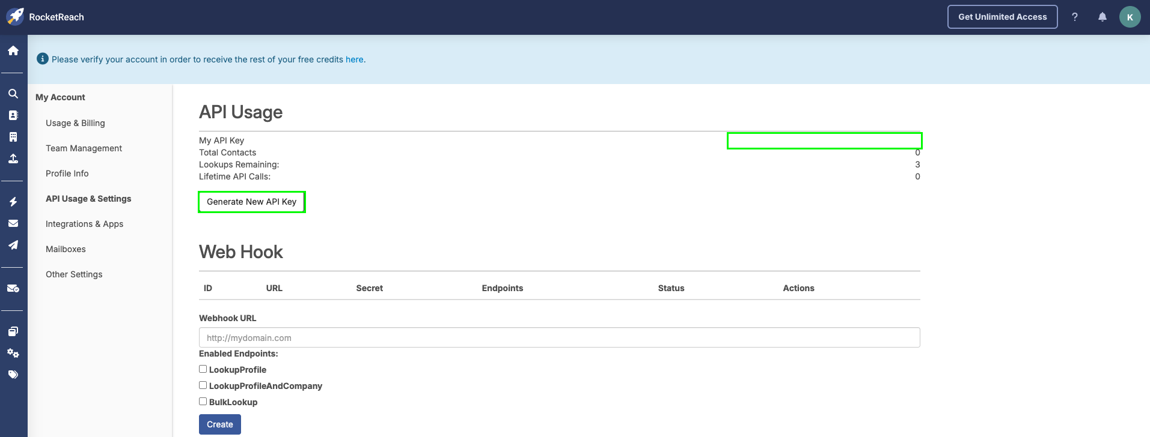Click the RocketReach rocket logo

(x=15, y=17)
